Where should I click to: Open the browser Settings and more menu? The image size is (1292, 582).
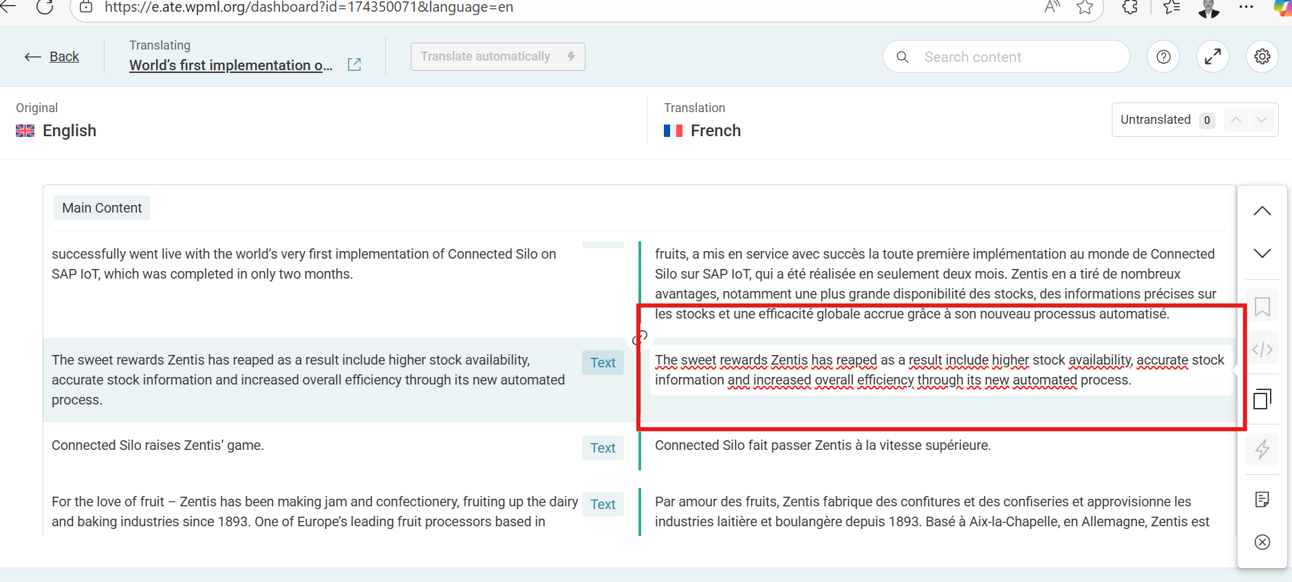click(1246, 7)
